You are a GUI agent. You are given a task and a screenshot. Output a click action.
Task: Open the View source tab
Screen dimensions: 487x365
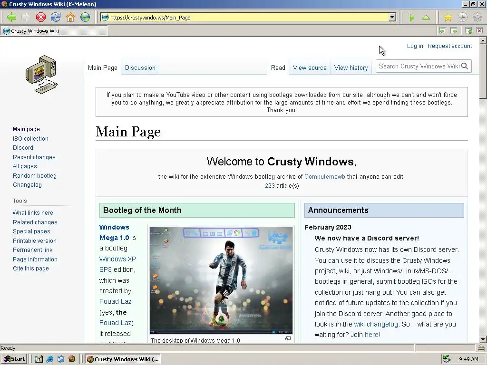[310, 67]
